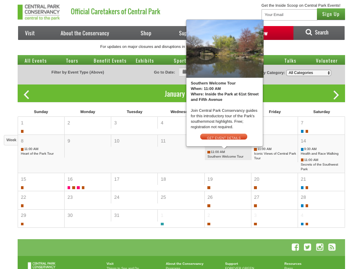Viewport: 361px width, 269px height.
Task: Click the RSS feed icon
Action: pos(332,247)
